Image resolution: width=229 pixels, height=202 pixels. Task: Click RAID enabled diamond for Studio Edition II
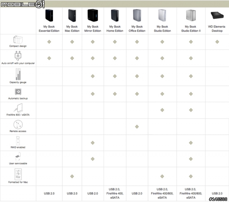191,143
